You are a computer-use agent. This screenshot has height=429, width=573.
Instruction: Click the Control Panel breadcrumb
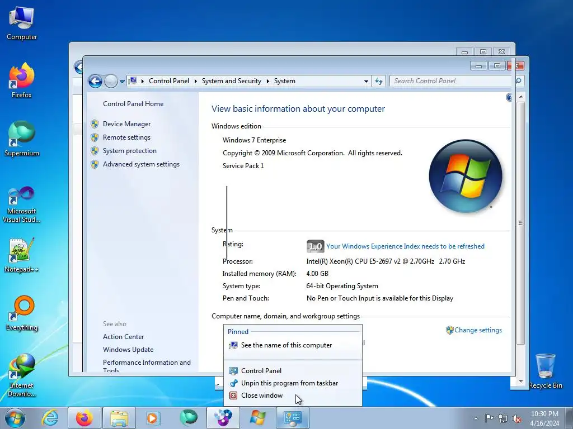coord(169,81)
